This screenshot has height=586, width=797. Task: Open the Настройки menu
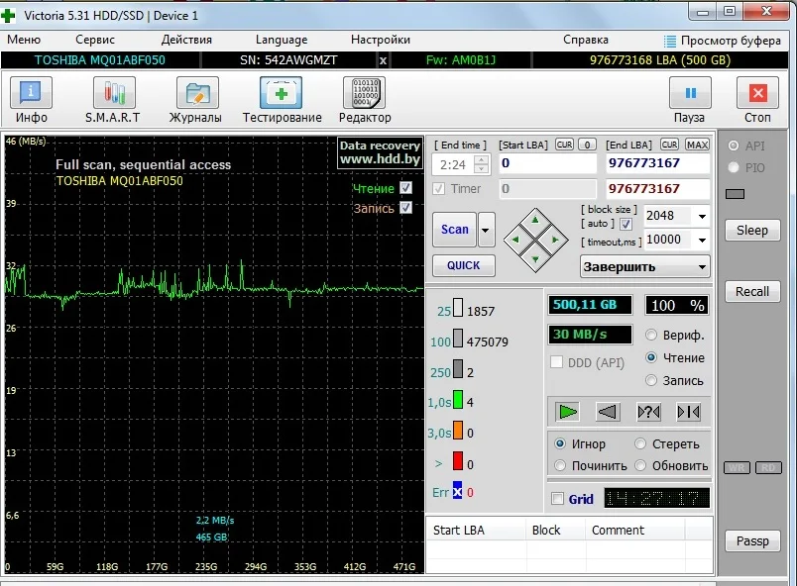click(381, 40)
